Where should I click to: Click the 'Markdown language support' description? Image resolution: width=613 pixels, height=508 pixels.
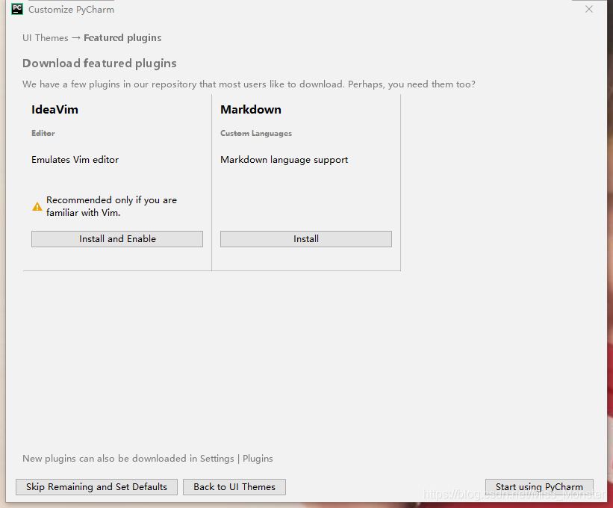tap(284, 160)
